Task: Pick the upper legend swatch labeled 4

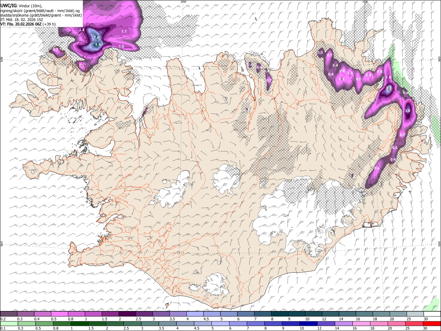Action: pos(194,314)
